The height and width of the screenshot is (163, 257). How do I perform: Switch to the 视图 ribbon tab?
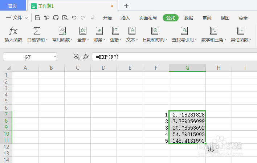(x=225, y=18)
